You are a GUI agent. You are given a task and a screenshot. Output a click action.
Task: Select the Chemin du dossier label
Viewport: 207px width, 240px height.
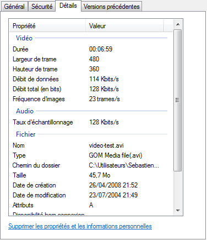[36, 165]
